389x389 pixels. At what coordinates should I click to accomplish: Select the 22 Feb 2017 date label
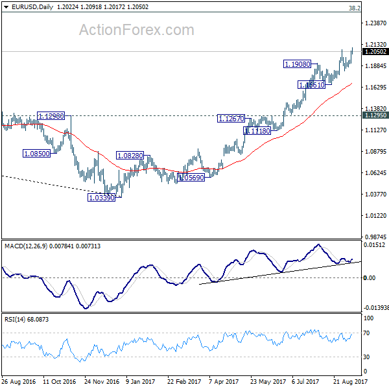click(184, 381)
